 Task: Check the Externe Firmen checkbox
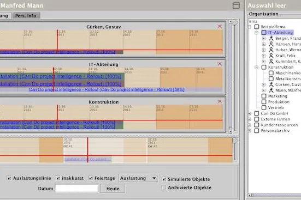pos(257,119)
